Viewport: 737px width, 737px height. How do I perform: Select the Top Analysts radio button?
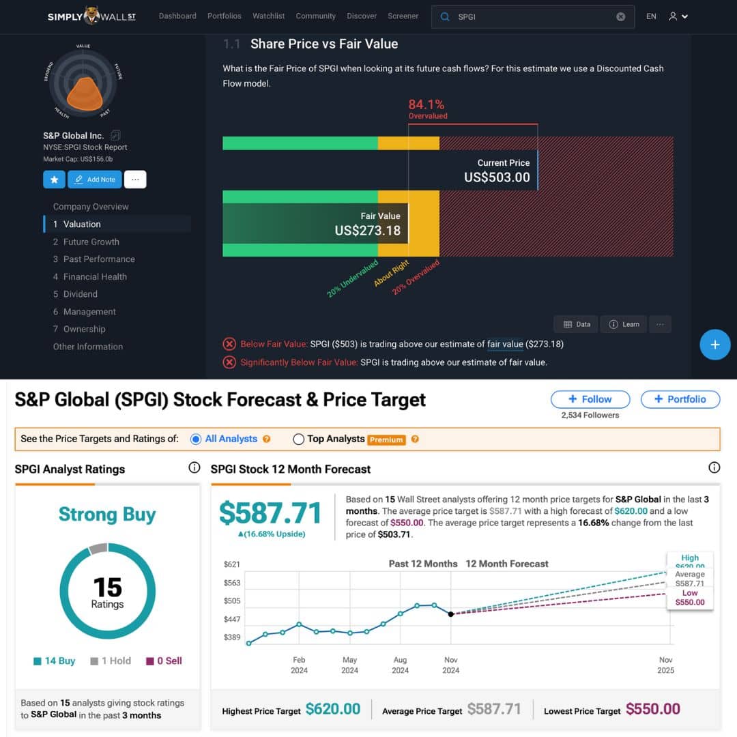click(x=298, y=439)
